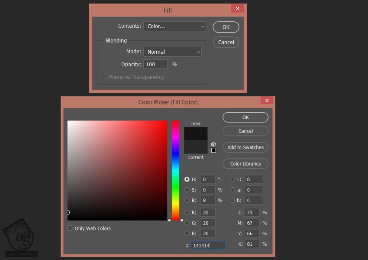
Task: Expand the blending Mode dropdown
Action: (x=172, y=52)
